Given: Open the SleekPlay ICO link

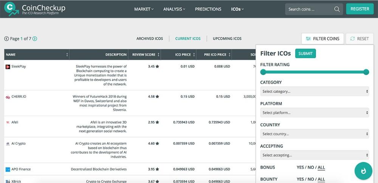Looking at the screenshot, I should point(19,66).
